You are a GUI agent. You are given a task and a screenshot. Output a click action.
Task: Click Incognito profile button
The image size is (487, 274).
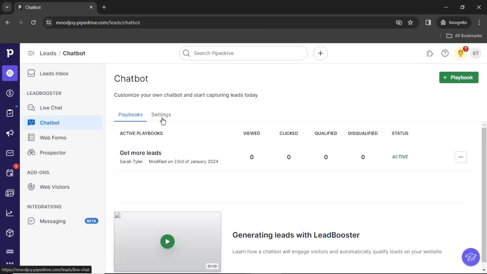[454, 23]
